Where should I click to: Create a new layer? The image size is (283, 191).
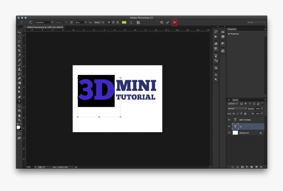coord(256,167)
